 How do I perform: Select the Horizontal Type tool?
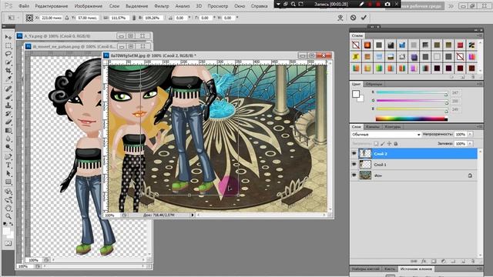[x=8, y=165]
